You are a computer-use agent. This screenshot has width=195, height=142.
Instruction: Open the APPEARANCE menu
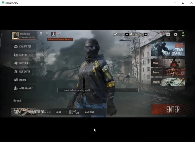tap(24, 88)
